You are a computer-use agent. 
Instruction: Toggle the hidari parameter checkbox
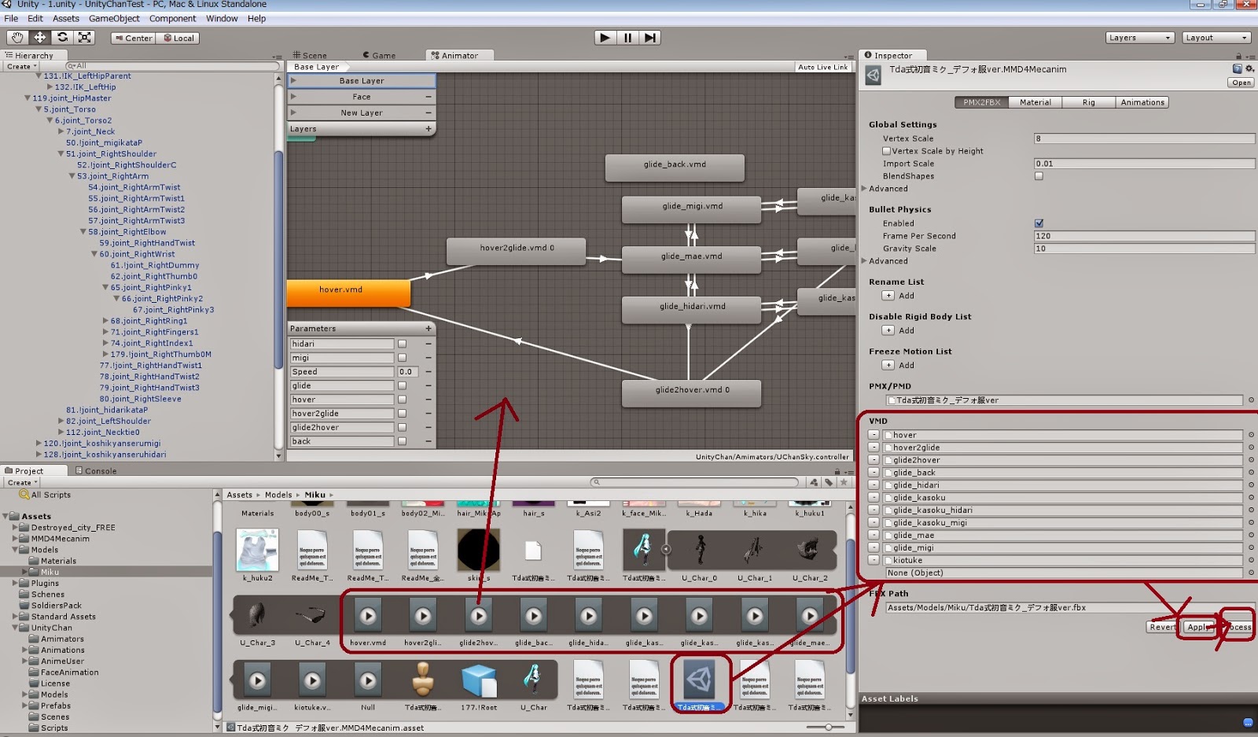[402, 344]
